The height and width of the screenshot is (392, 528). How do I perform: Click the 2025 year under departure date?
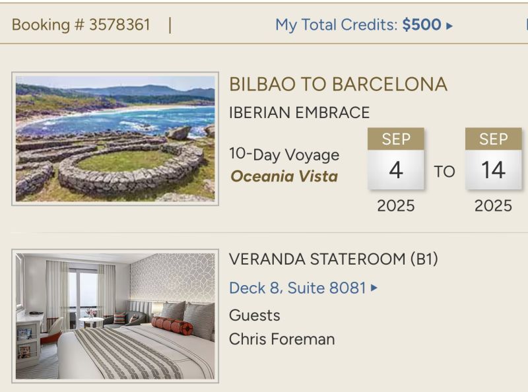(396, 206)
